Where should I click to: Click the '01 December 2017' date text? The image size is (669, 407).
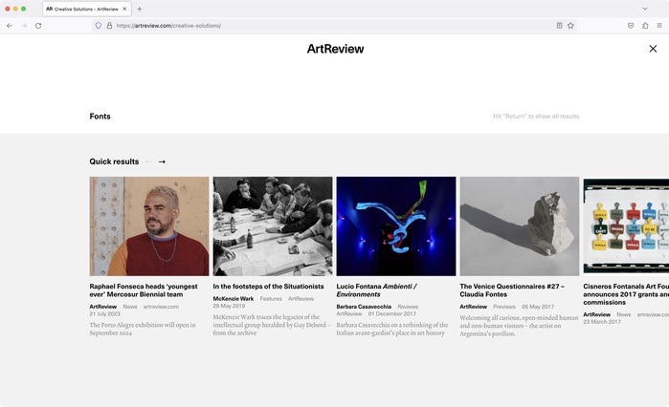[392, 313]
